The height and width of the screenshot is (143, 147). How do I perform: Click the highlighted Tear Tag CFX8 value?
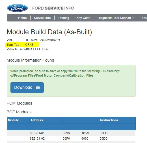pyautogui.click(x=29, y=45)
